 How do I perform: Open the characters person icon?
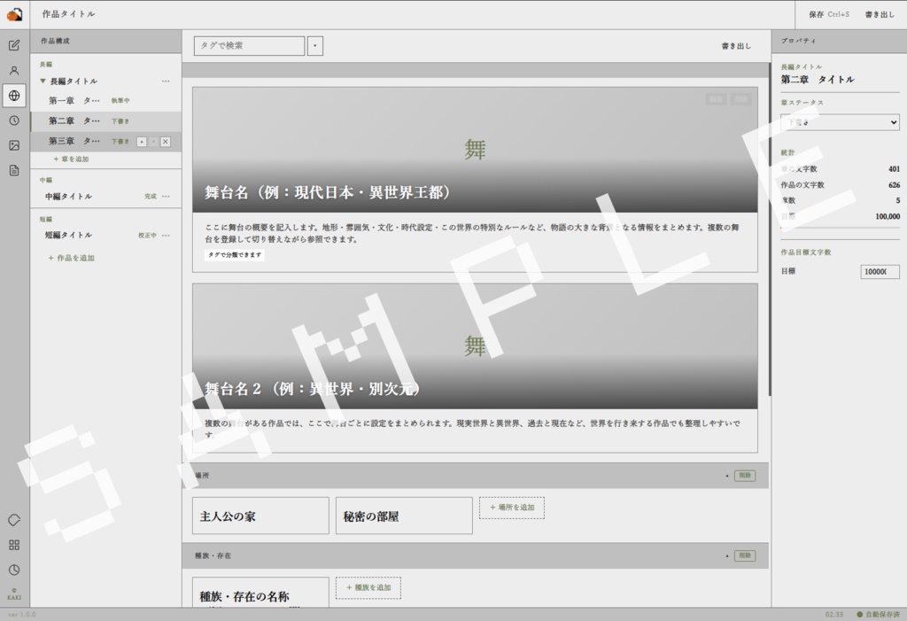14,71
